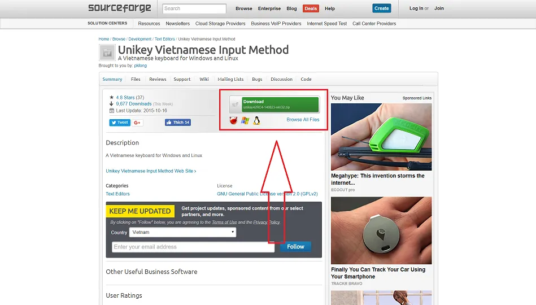Screen dimensions: 536x305
Task: Switch to the Reviews tab
Action: pyautogui.click(x=158, y=79)
